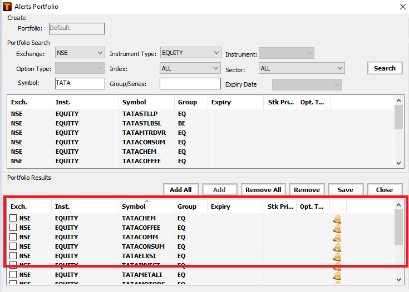Click the Alerts Portfolio app logo icon
The width and height of the screenshot is (409, 292).
click(7, 7)
